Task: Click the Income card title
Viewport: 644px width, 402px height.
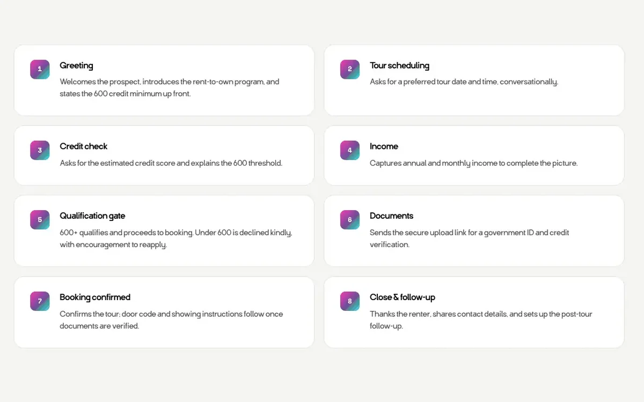Action: [x=384, y=146]
